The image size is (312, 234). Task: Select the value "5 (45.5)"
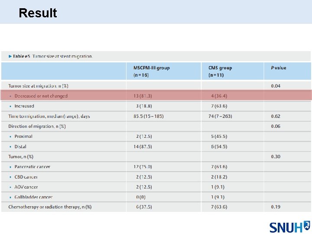pyautogui.click(x=219, y=136)
